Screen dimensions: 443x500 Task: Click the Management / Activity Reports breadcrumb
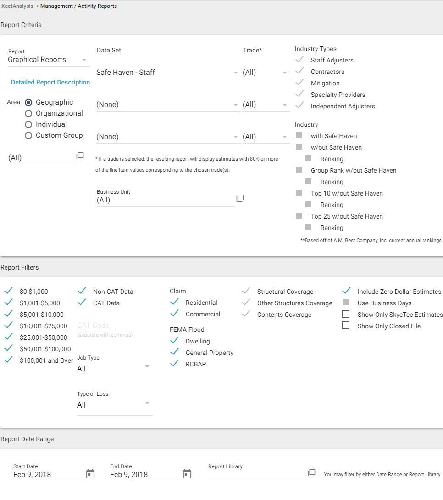click(78, 6)
